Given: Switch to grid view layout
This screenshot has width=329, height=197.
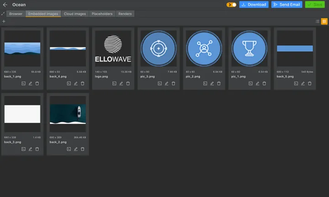Looking at the screenshot, I should click(324, 21).
